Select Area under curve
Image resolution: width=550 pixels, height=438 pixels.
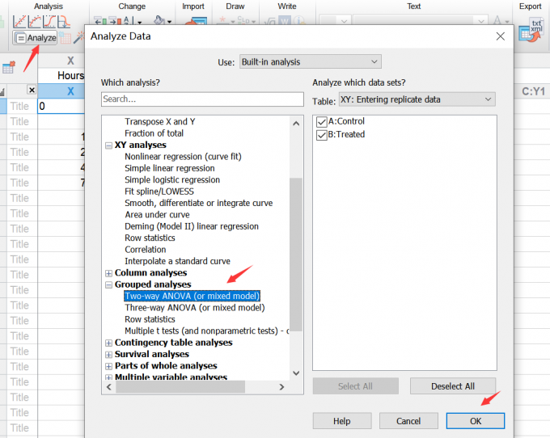tap(157, 214)
